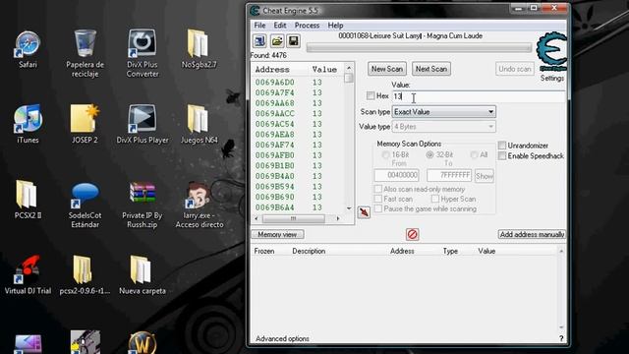Open SodelsCot Estándar shortcut
This screenshot has width=629, height=354.
[85, 205]
